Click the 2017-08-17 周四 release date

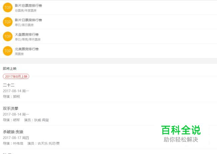click(16, 138)
